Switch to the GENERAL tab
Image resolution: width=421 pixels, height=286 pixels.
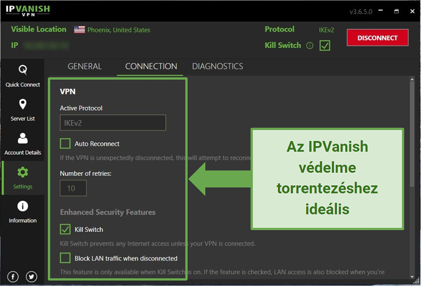[85, 66]
